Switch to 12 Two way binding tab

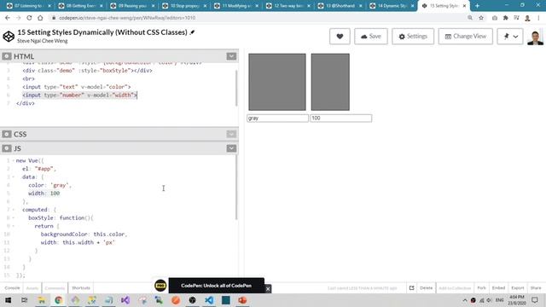click(x=288, y=6)
